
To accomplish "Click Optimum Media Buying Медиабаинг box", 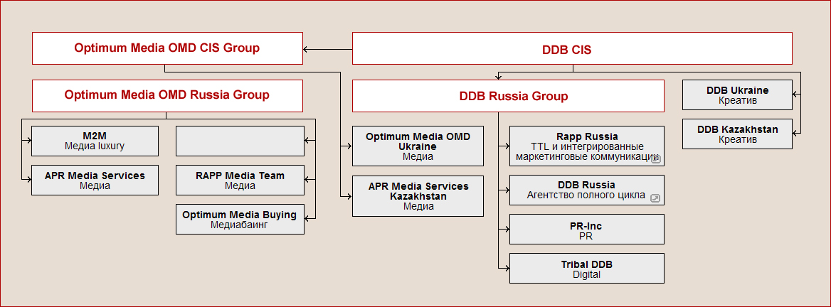I will (240, 219).
